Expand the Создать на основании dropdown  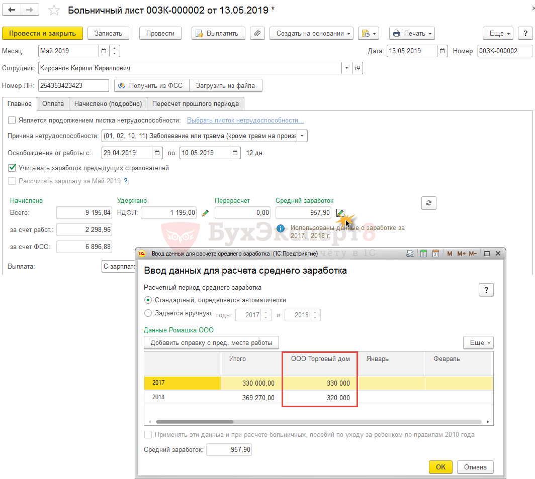pyautogui.click(x=311, y=33)
